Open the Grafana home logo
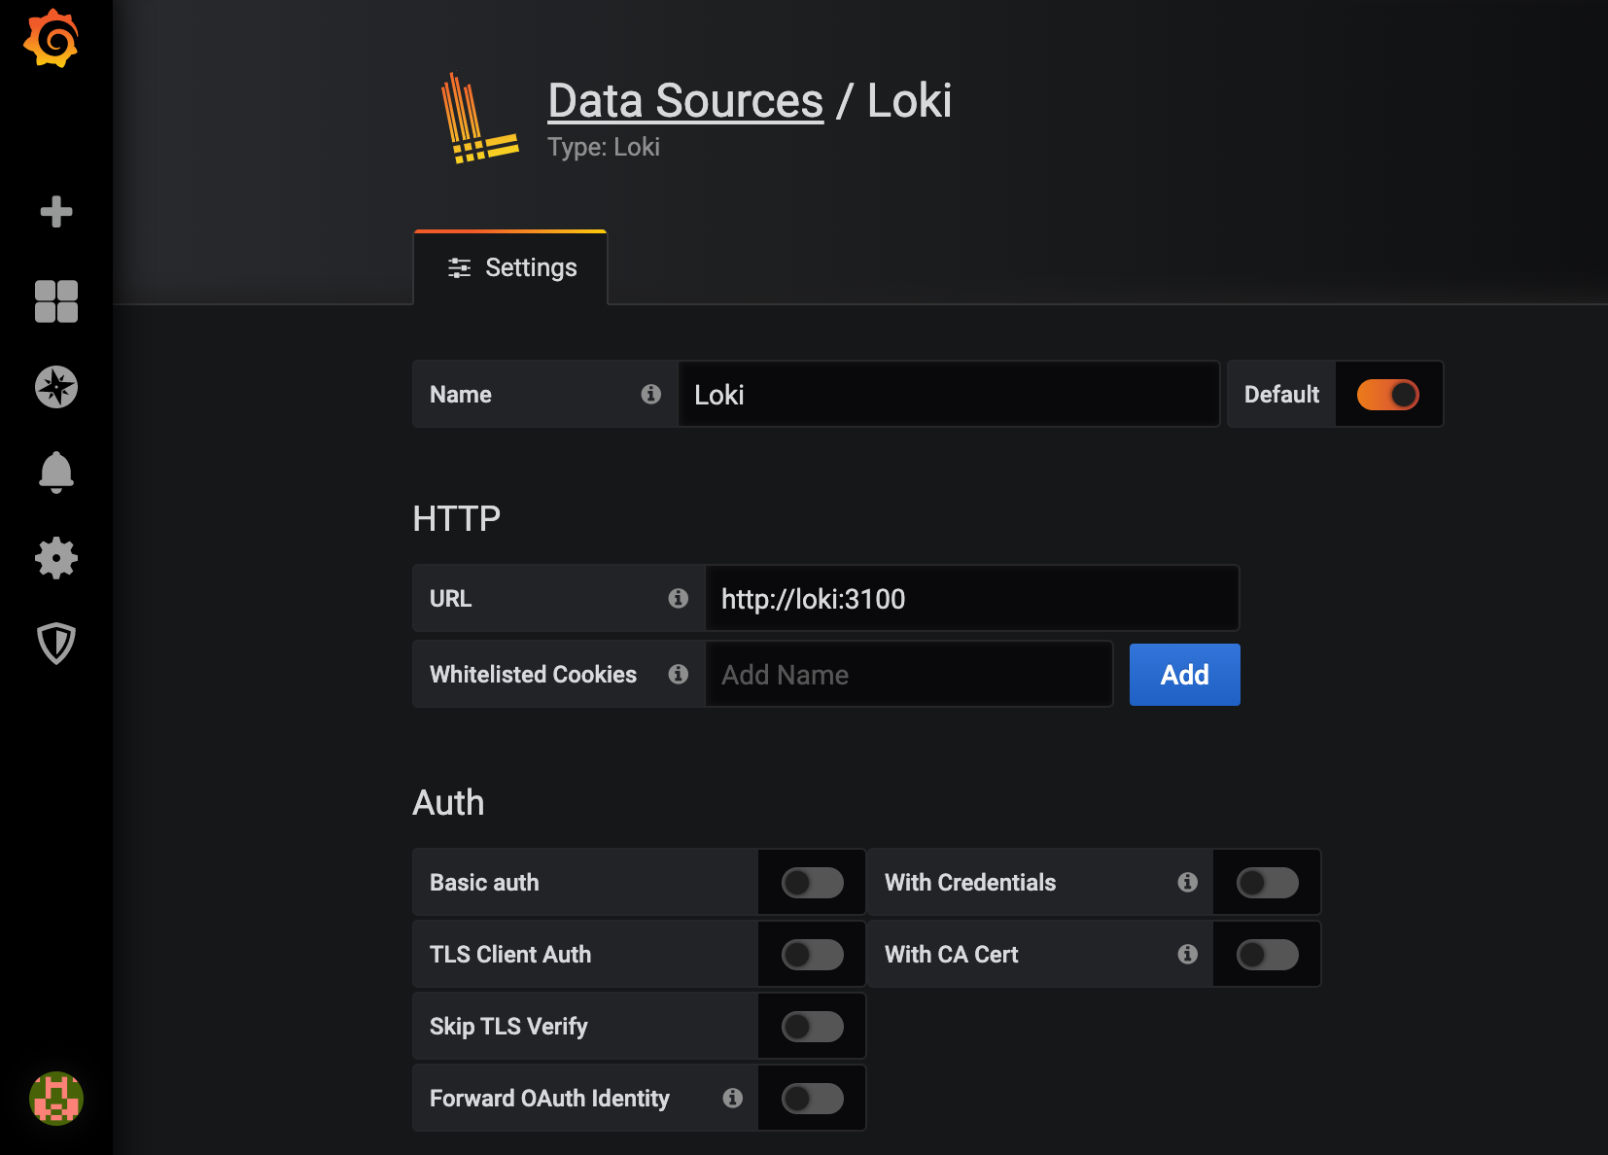1608x1155 pixels. [51, 39]
